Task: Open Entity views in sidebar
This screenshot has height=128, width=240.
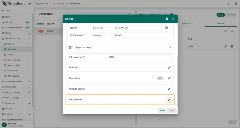Action: click(x=16, y=71)
